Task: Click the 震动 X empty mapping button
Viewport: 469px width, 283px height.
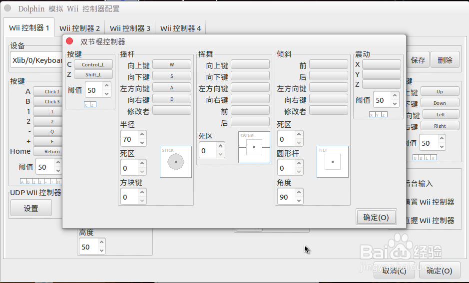Action: pyautogui.click(x=382, y=64)
